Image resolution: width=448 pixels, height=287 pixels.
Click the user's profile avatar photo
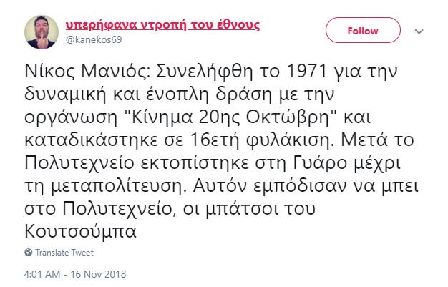42,31
